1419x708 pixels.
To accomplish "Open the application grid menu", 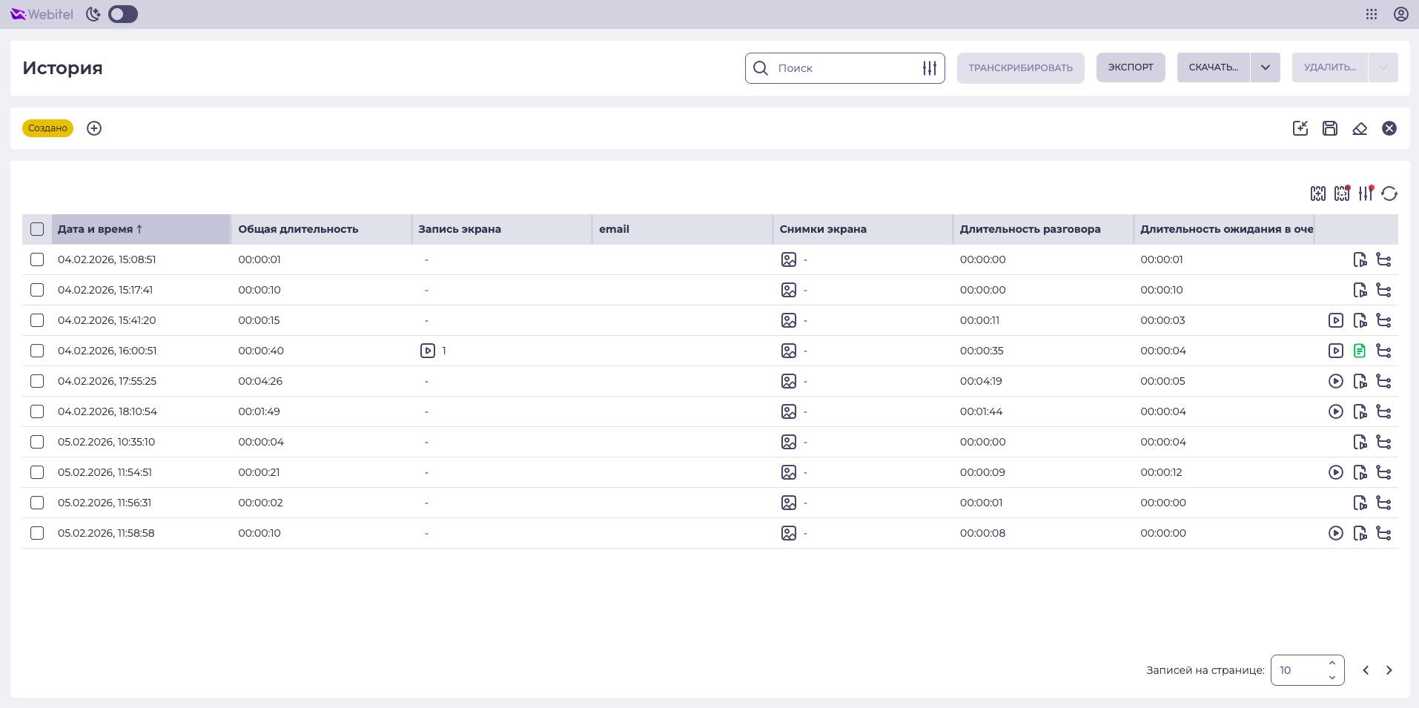I will click(1372, 14).
